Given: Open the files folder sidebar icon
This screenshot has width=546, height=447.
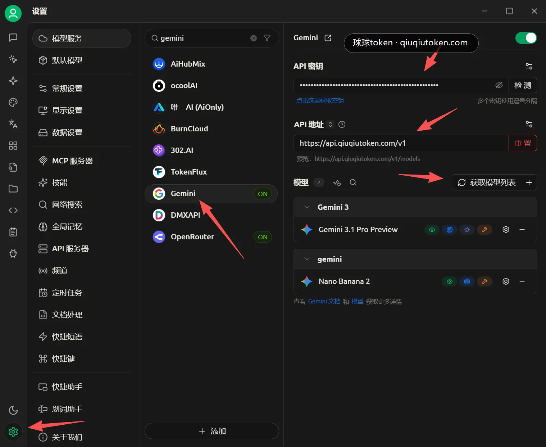Looking at the screenshot, I should (13, 189).
